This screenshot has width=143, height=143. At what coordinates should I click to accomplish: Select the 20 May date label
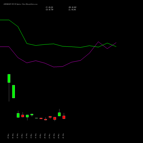[45, 136]
